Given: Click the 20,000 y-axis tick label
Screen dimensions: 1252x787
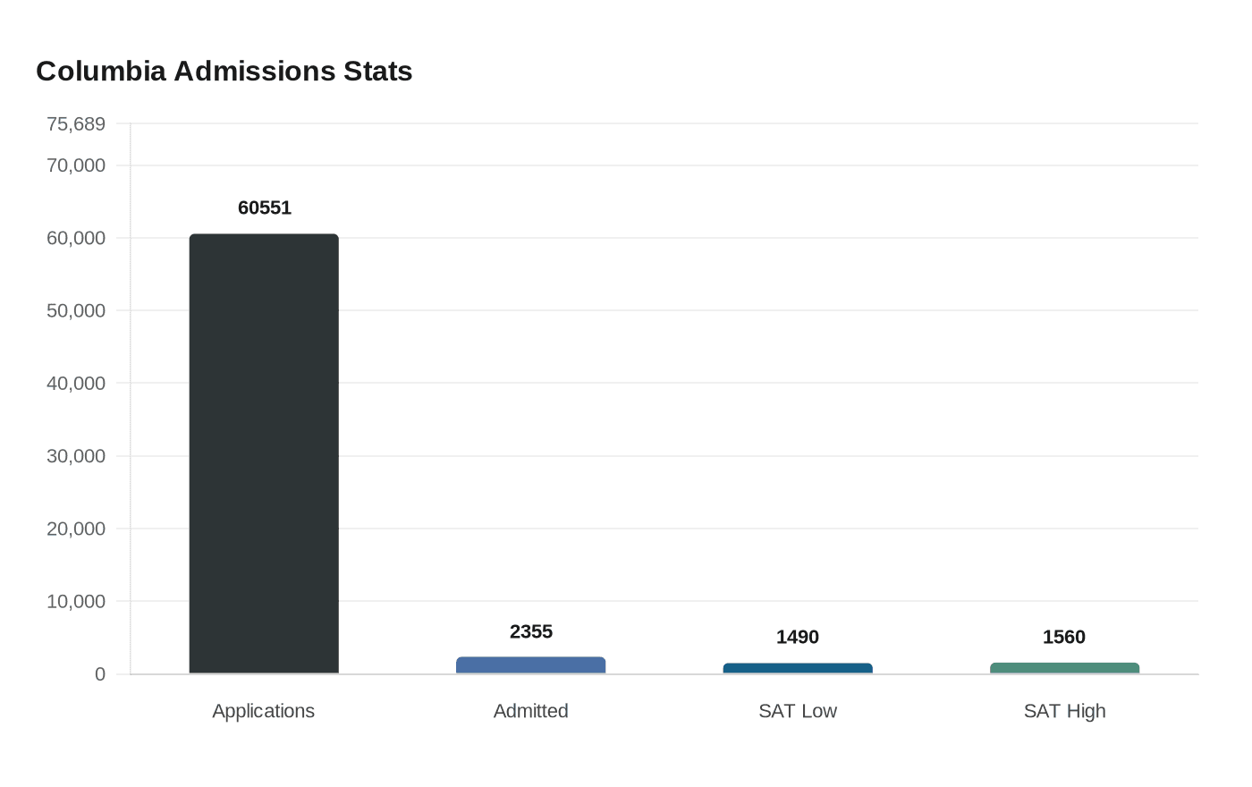Looking at the screenshot, I should tap(76, 529).
